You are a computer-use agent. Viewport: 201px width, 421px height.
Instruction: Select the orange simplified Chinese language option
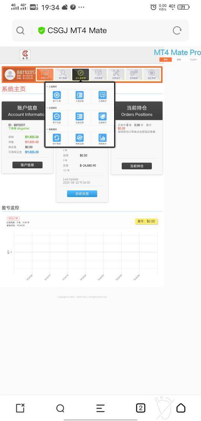click(166, 60)
